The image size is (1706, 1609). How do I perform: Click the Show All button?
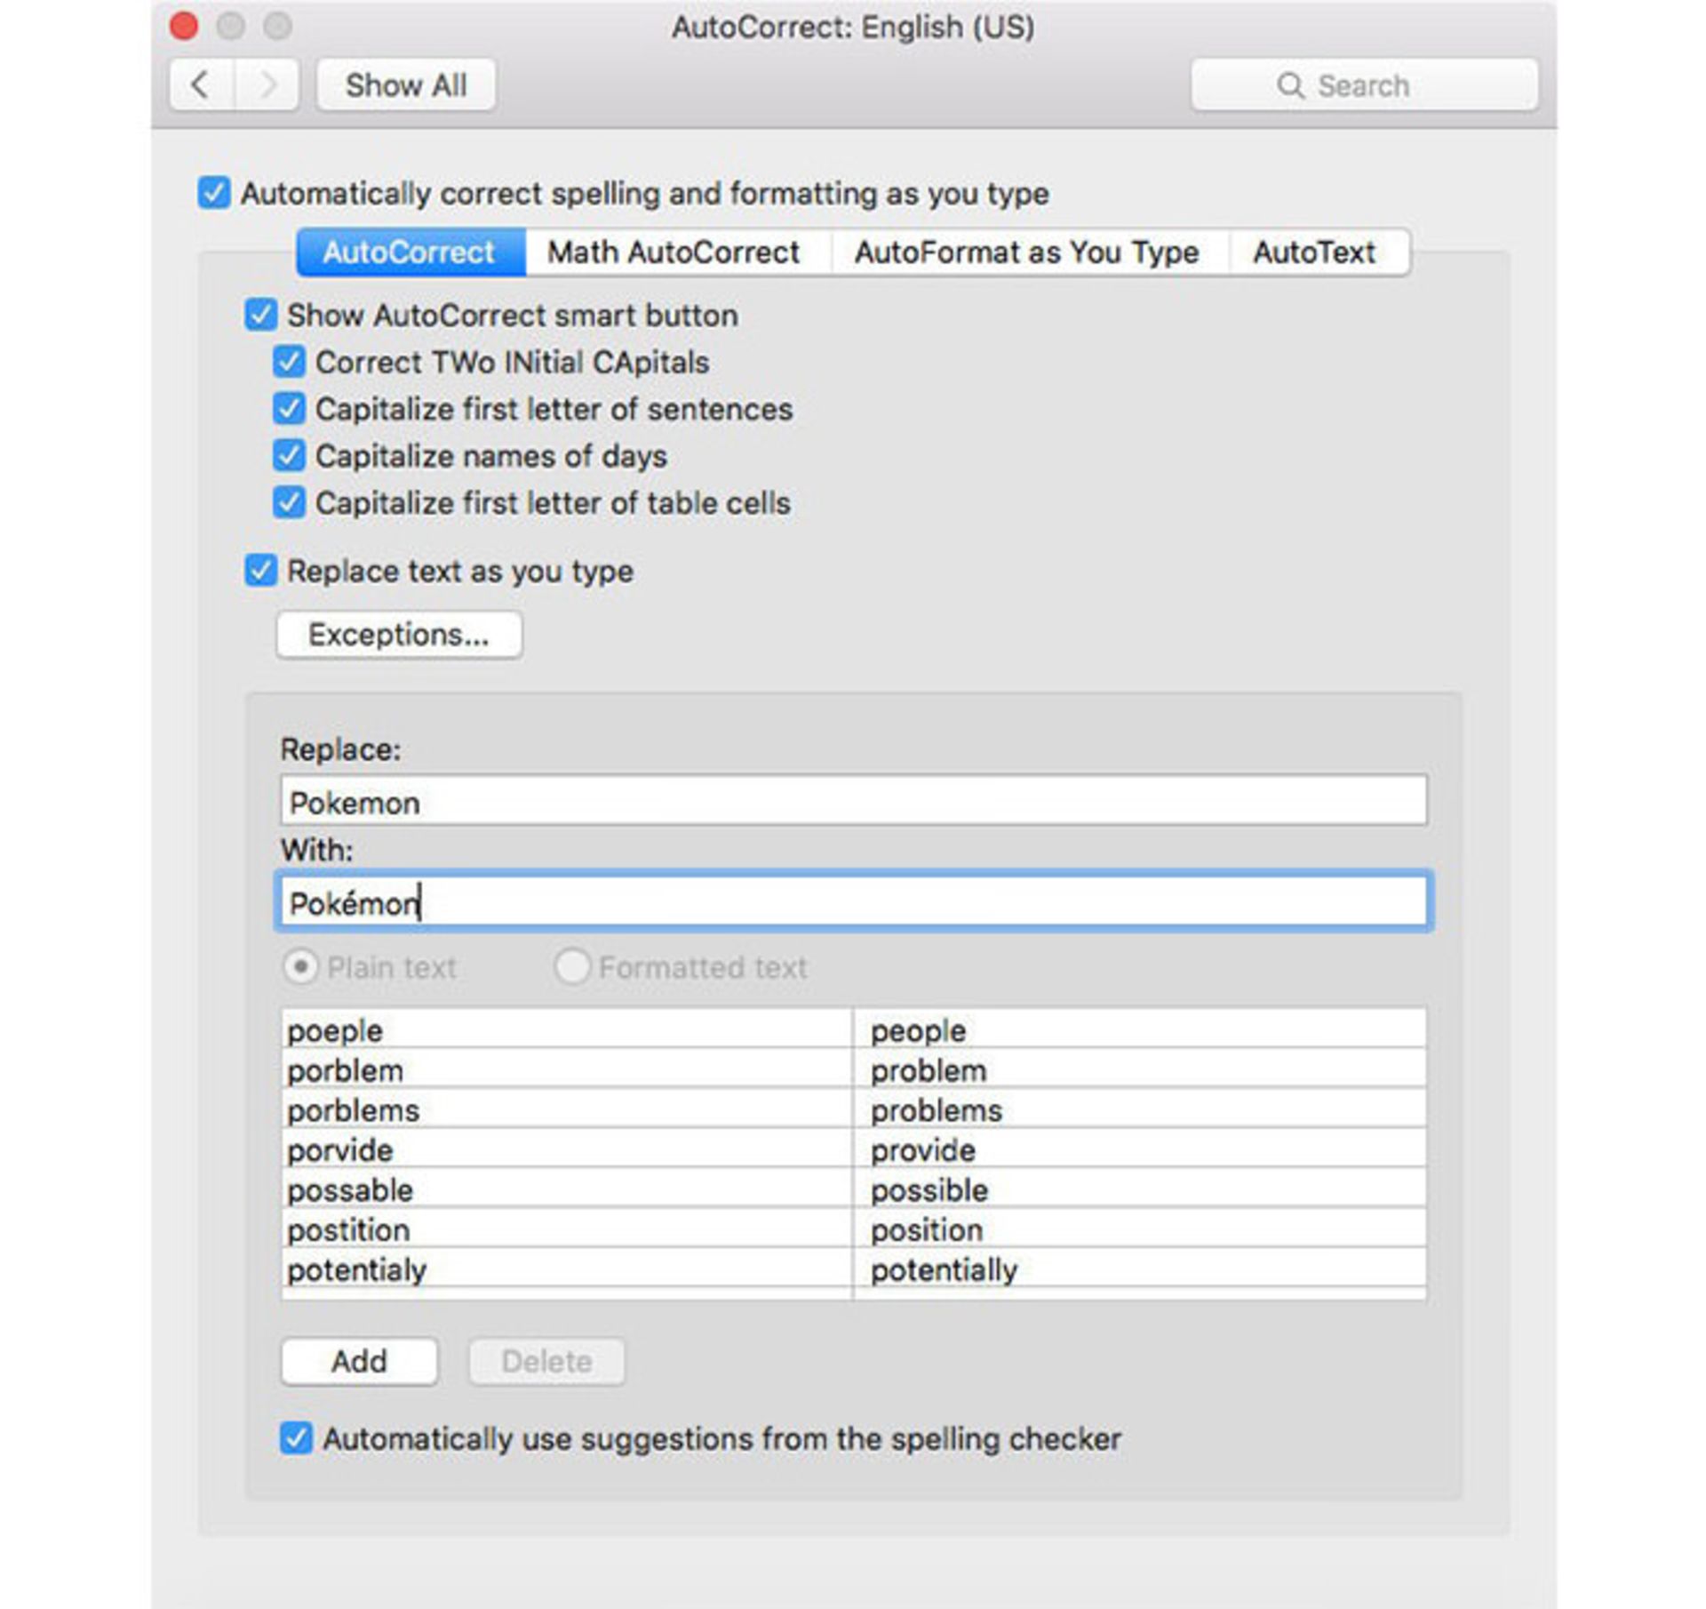coord(406,85)
